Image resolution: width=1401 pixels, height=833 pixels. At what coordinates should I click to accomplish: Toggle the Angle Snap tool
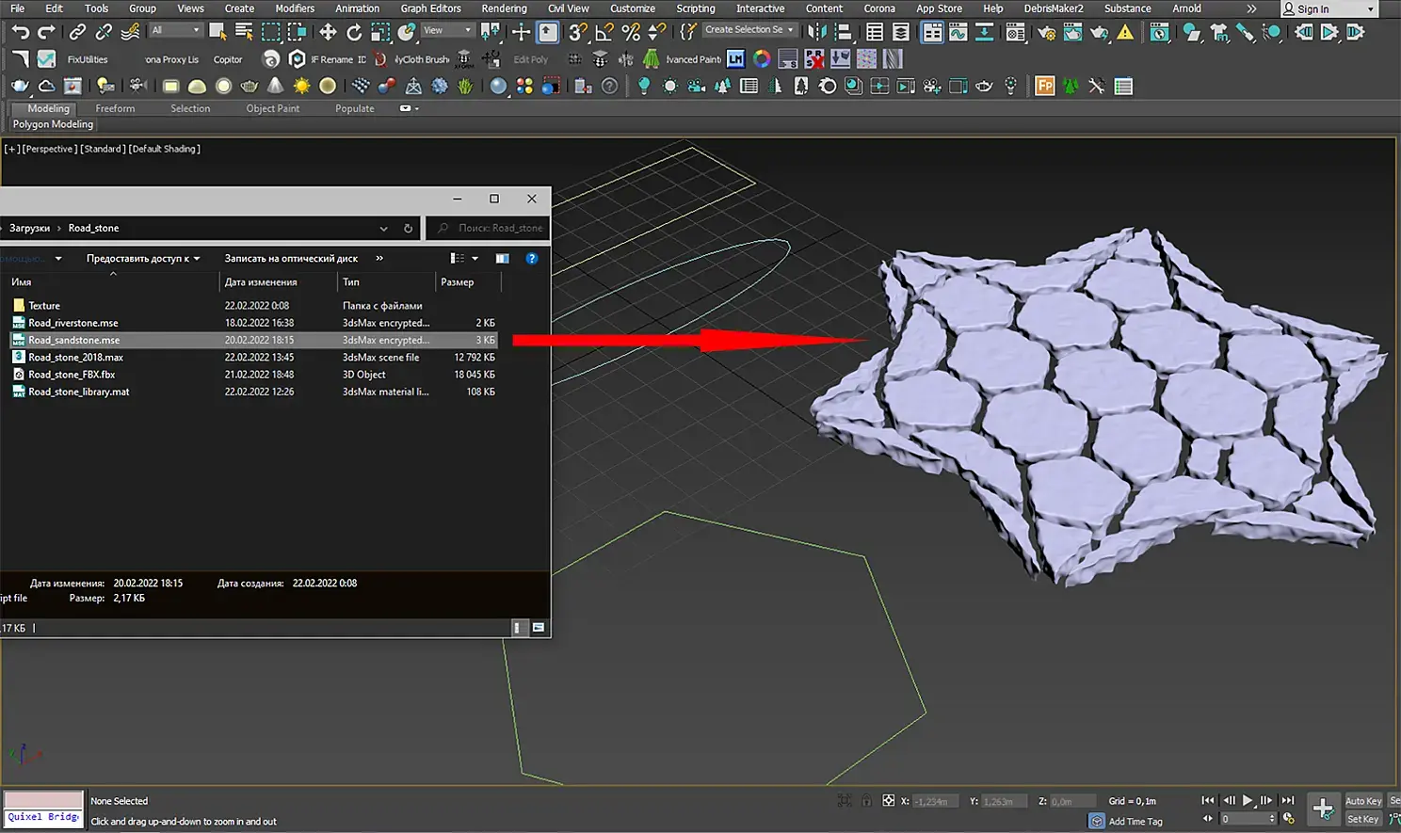coord(604,33)
